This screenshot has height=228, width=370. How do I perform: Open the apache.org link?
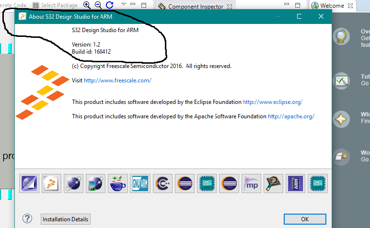point(291,116)
